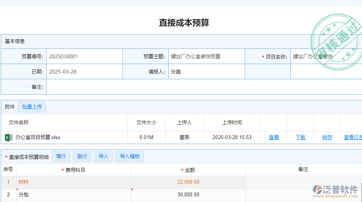
Task: Download the attachment via 下载 link
Action: click(300, 138)
